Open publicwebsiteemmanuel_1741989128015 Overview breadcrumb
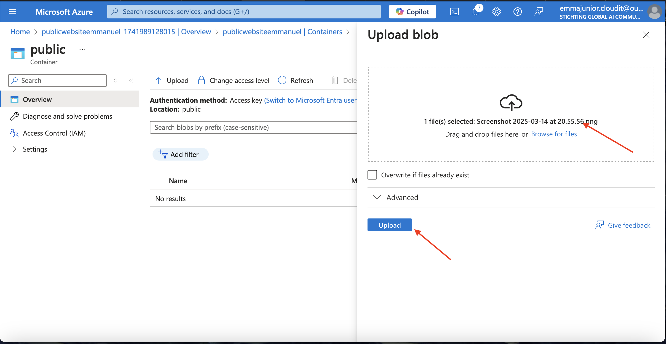Viewport: 666px width, 344px height. coord(126,32)
